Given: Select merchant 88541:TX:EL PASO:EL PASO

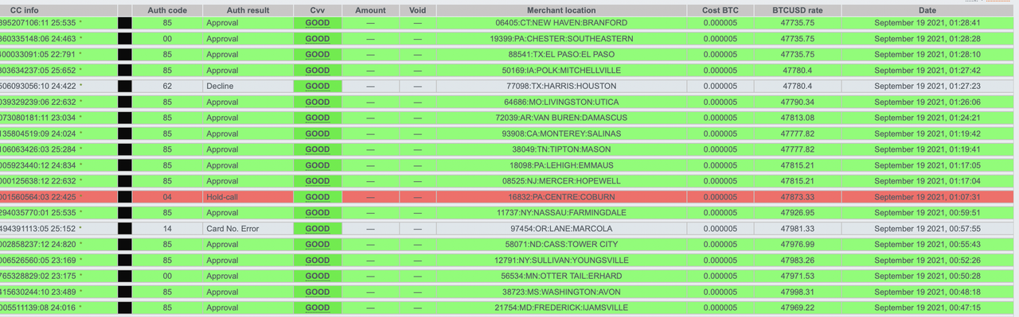Looking at the screenshot, I should coord(561,55).
